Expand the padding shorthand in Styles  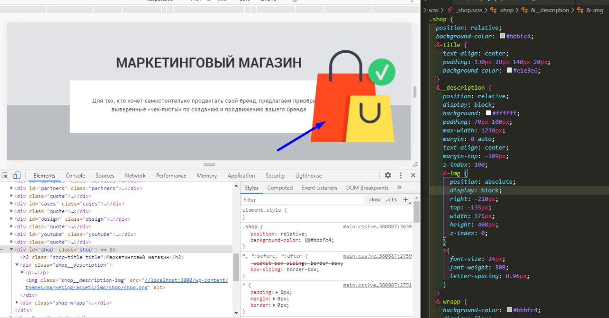coord(277,292)
